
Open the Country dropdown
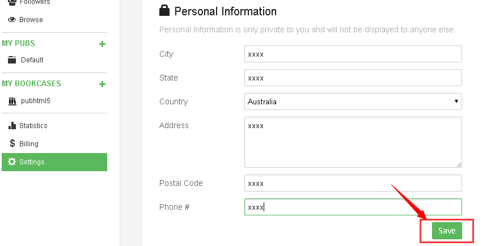(x=353, y=101)
